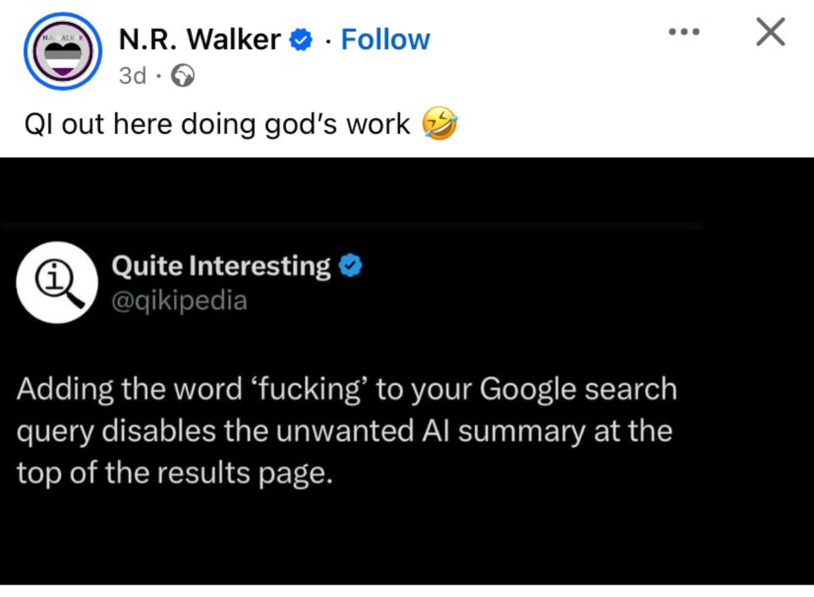Open N.R. Walker's profile picture
The width and height of the screenshot is (814, 597).
[x=63, y=52]
